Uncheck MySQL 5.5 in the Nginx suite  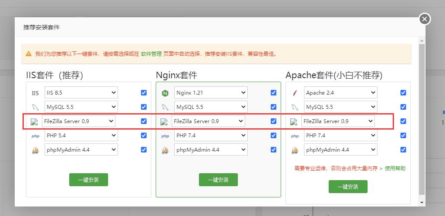(x=274, y=107)
